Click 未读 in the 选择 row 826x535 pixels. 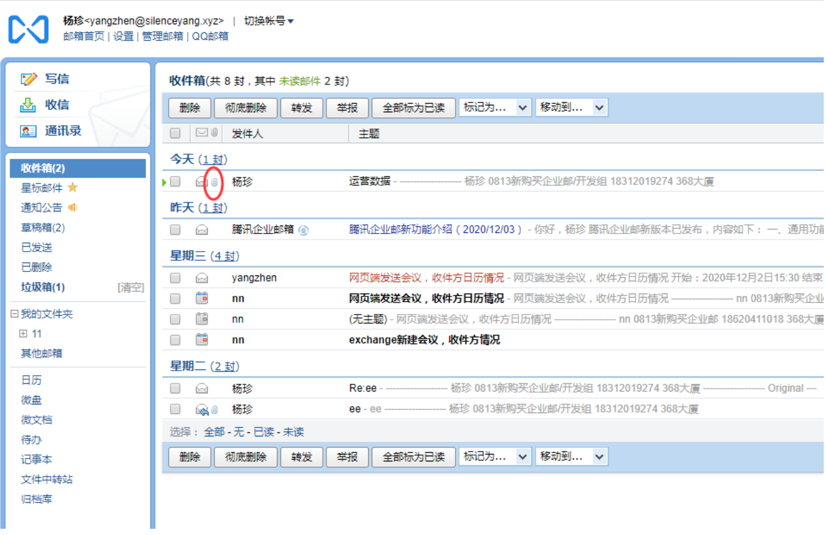(x=293, y=432)
